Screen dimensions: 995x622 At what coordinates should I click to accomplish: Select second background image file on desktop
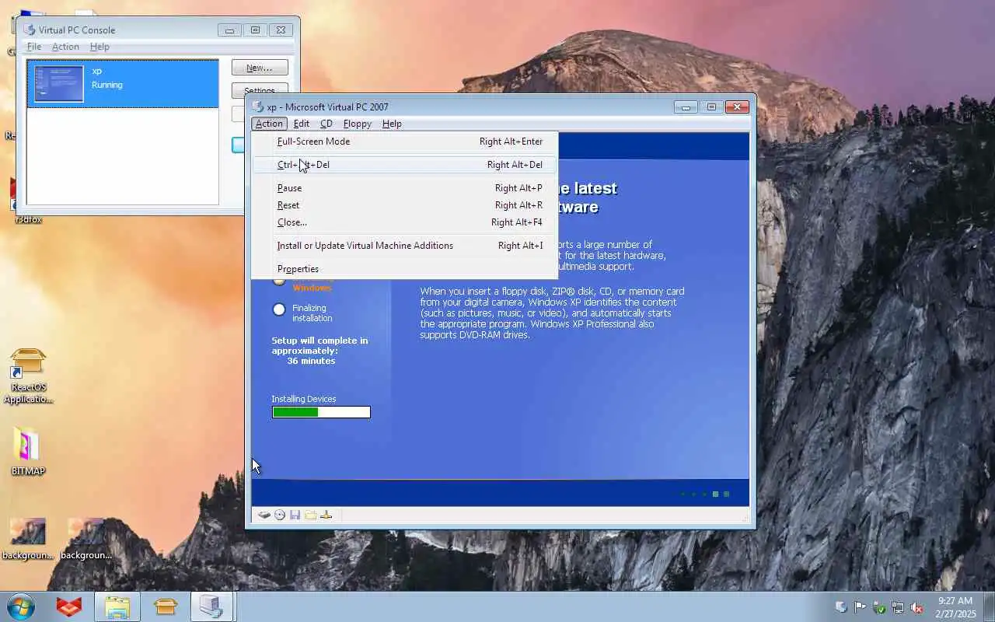tap(86, 539)
